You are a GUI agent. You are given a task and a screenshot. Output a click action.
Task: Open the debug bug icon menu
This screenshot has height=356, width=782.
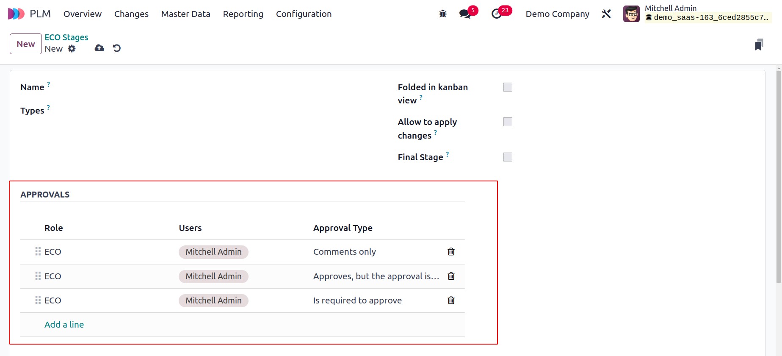[x=443, y=14]
